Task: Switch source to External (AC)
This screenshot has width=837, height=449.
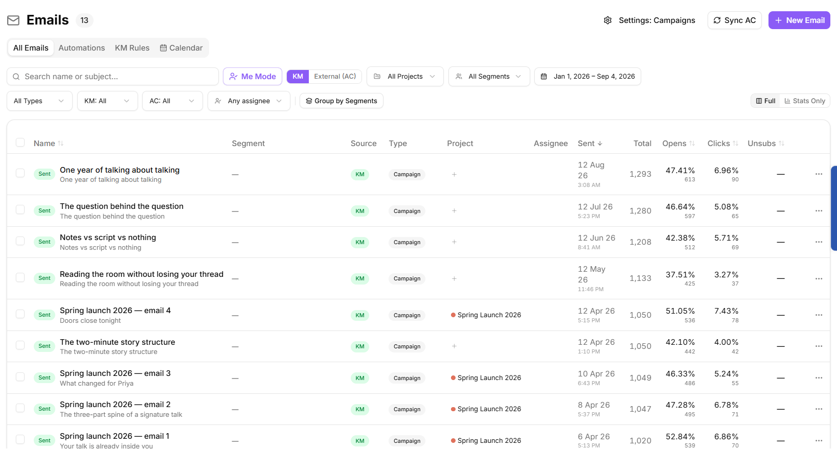Action: tap(335, 77)
